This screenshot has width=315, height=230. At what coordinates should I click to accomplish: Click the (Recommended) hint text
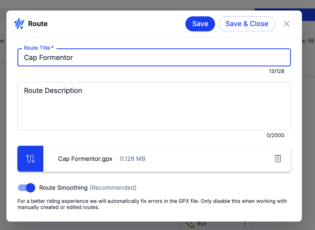113,188
